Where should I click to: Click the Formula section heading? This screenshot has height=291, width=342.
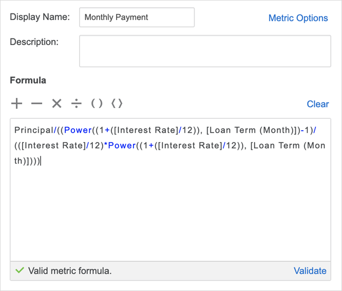pos(28,80)
